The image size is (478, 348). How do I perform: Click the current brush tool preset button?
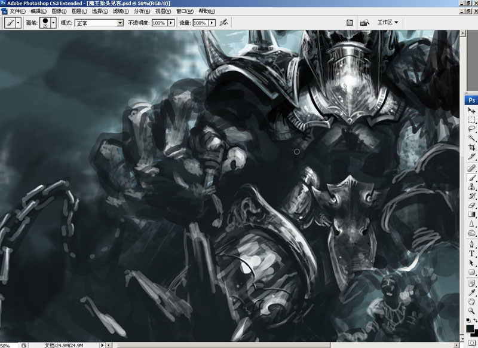pos(10,23)
